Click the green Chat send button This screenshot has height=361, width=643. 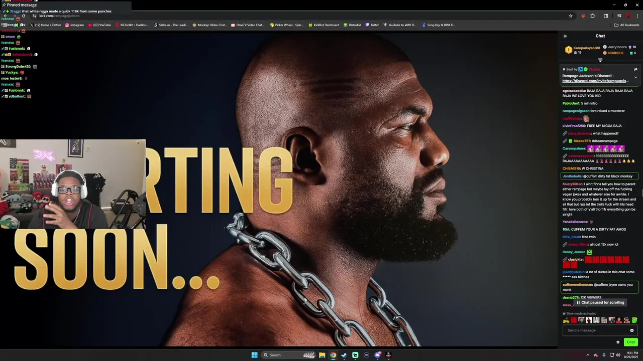[631, 342]
